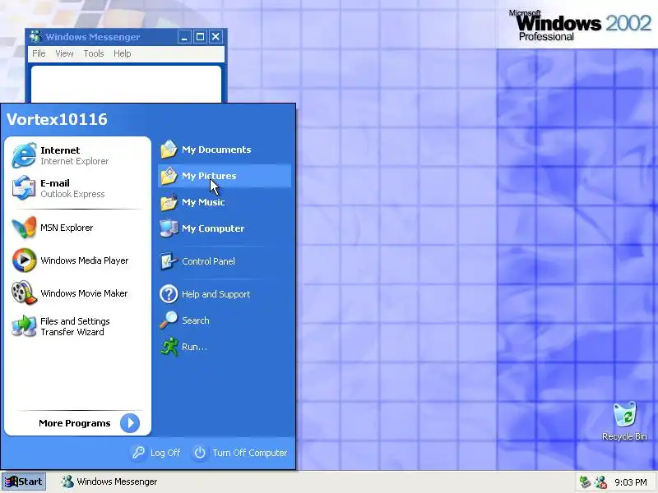Click the More Programs label
This screenshot has width=658, height=493.
[x=74, y=423]
